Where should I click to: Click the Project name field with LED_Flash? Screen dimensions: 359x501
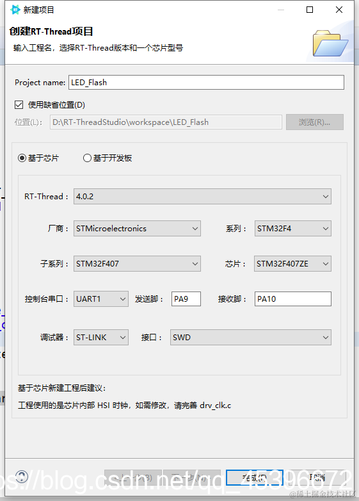tap(206, 83)
